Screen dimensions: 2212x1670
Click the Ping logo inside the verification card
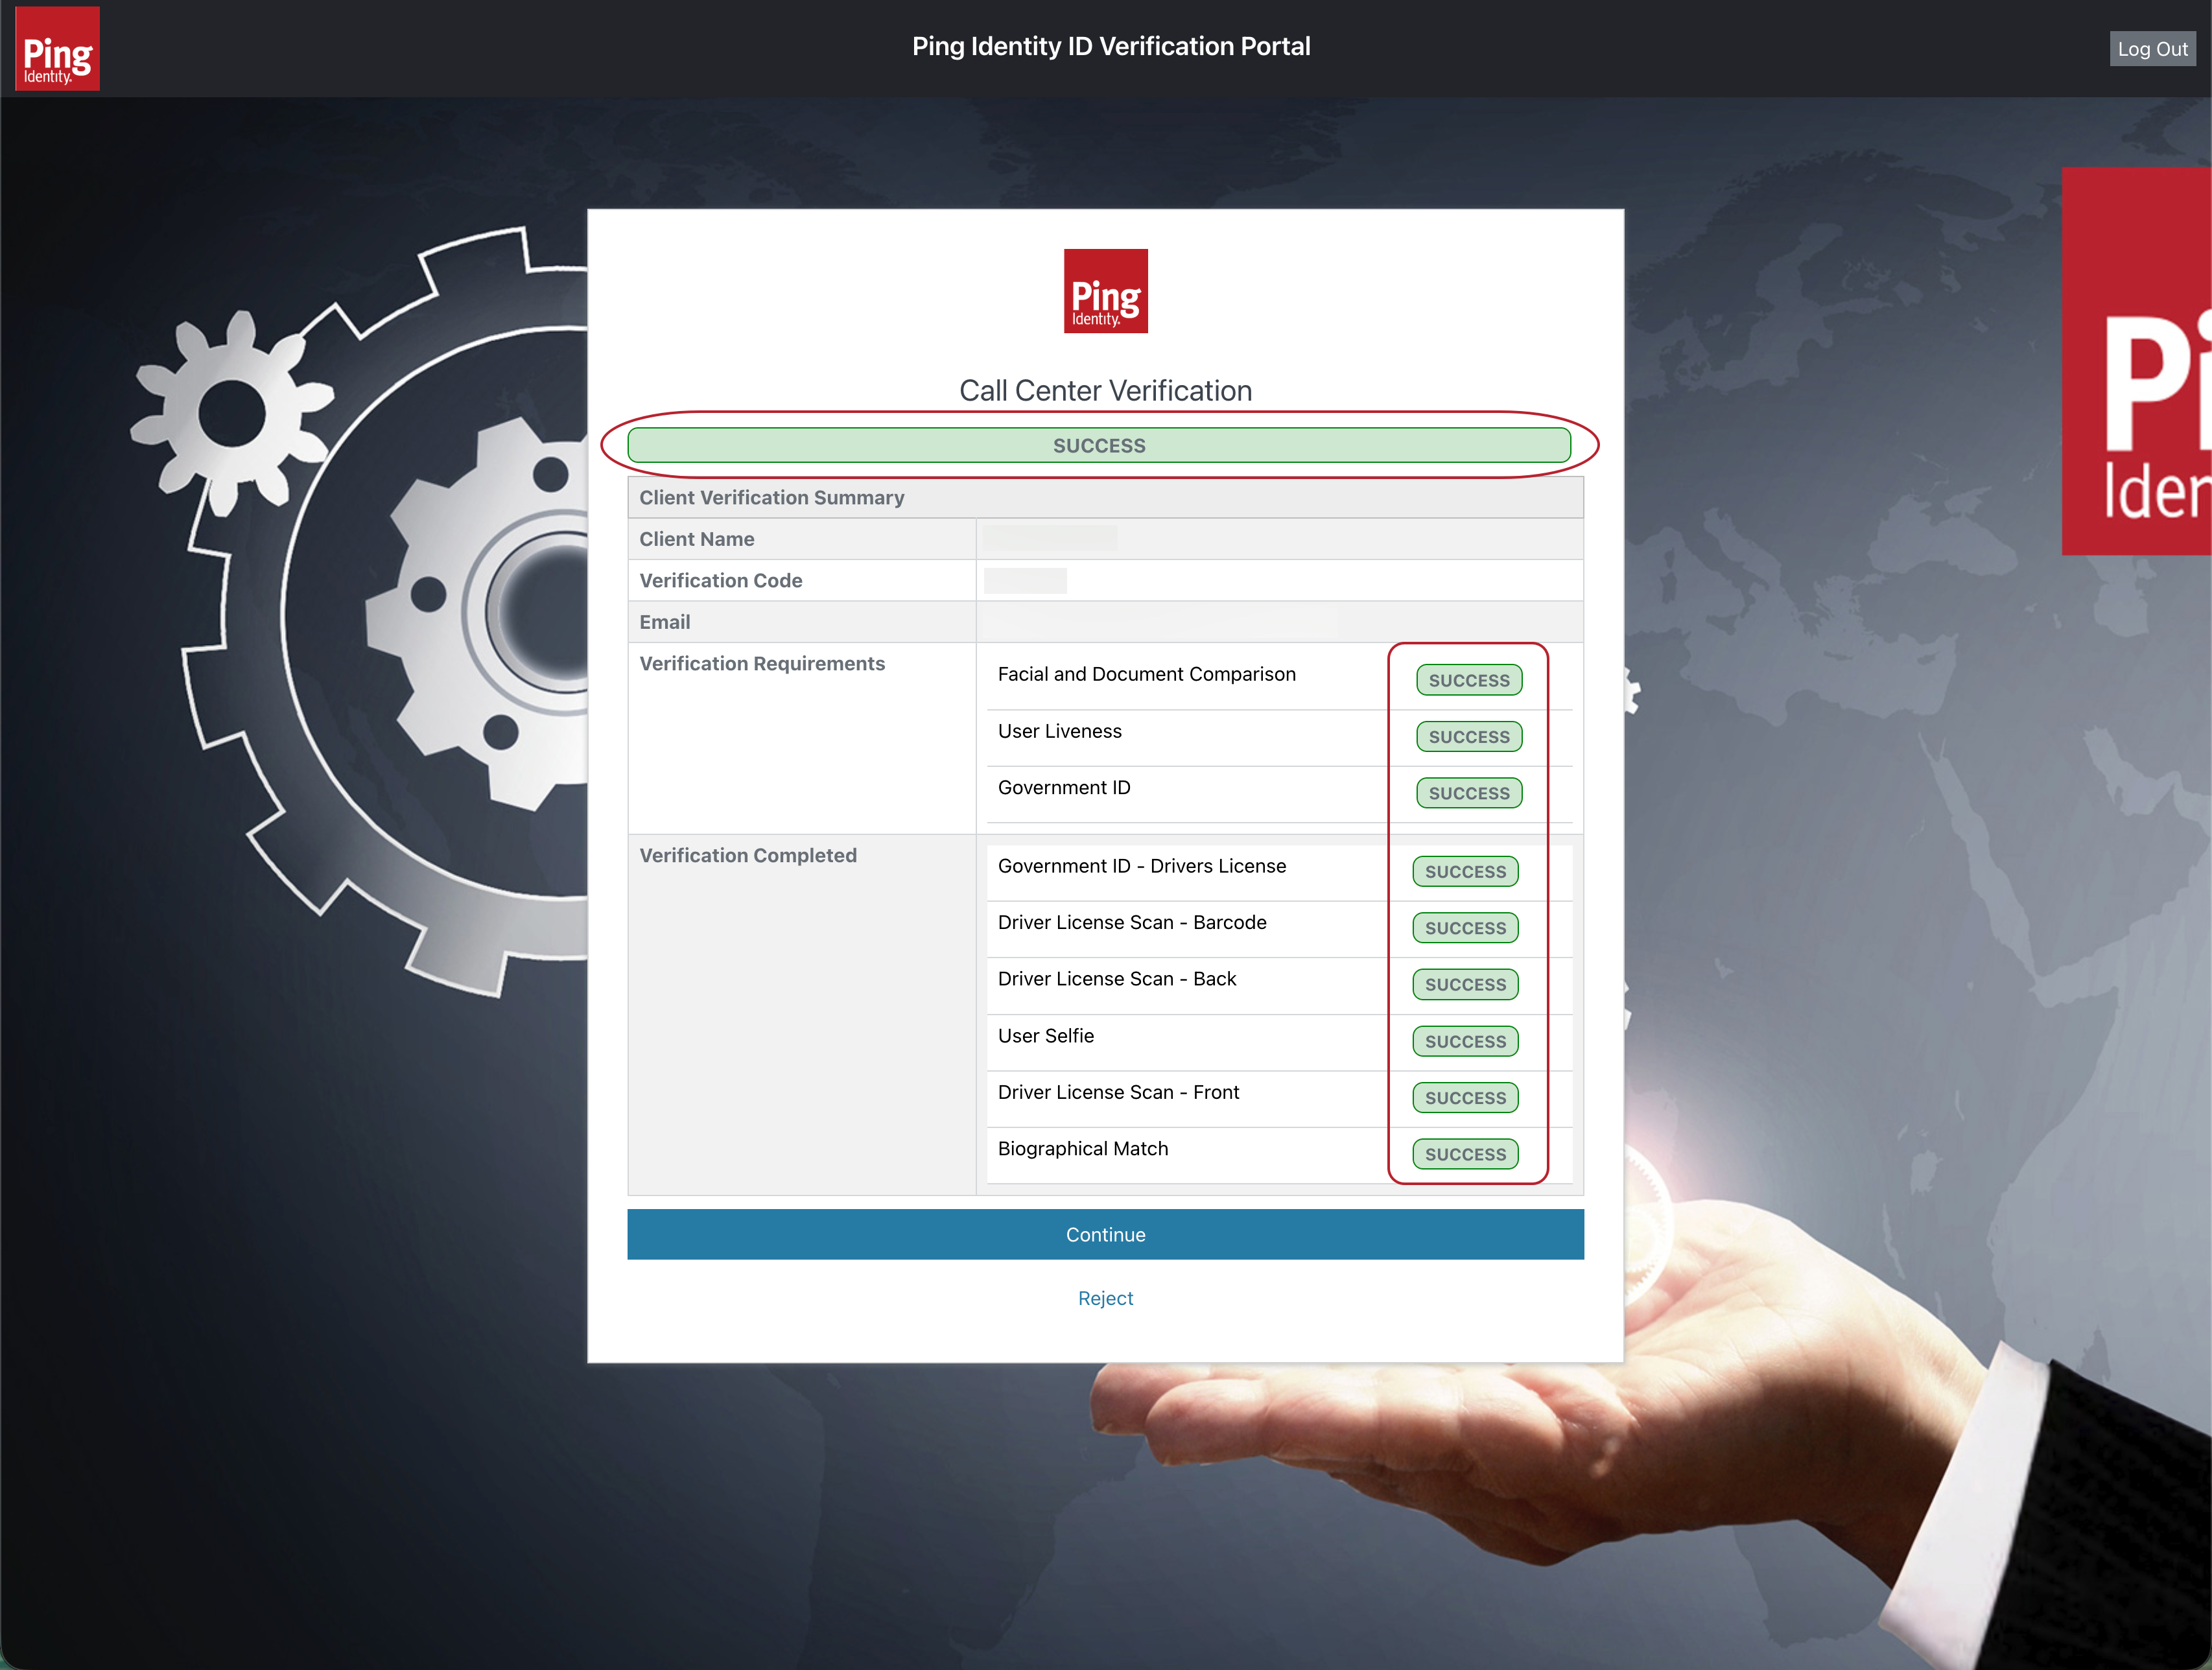pos(1105,291)
